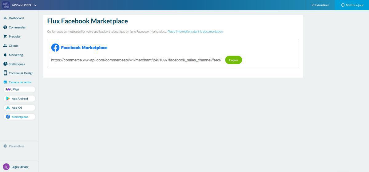
Task: Click the Google Play icon
Action: 8,99
